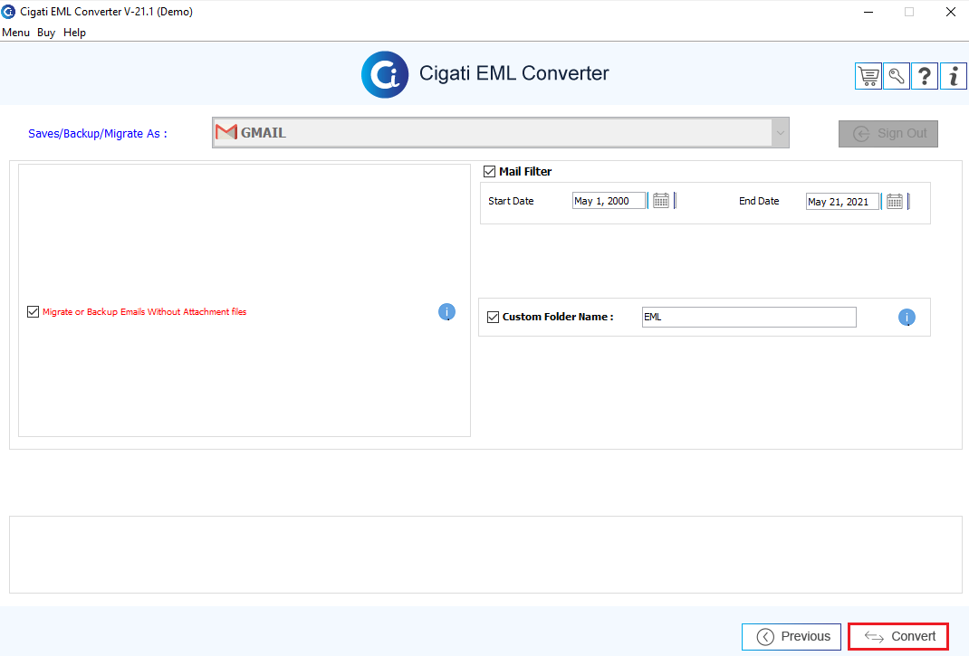This screenshot has width=969, height=656.
Task: Click the Cigati logo in header
Action: (385, 75)
